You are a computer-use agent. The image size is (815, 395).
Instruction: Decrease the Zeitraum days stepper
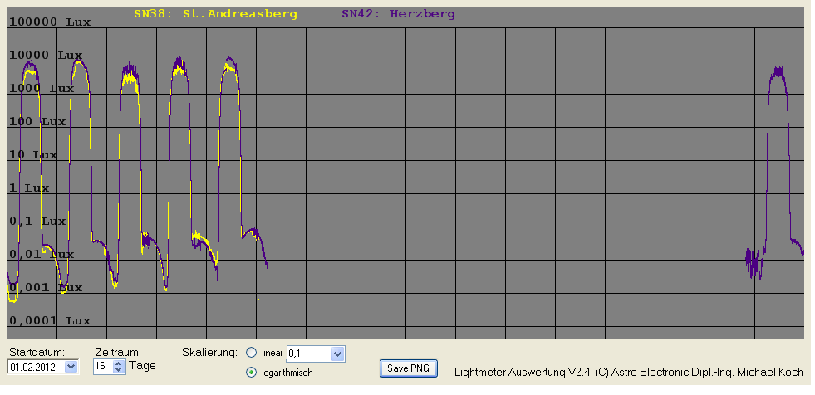pyautogui.click(x=119, y=370)
